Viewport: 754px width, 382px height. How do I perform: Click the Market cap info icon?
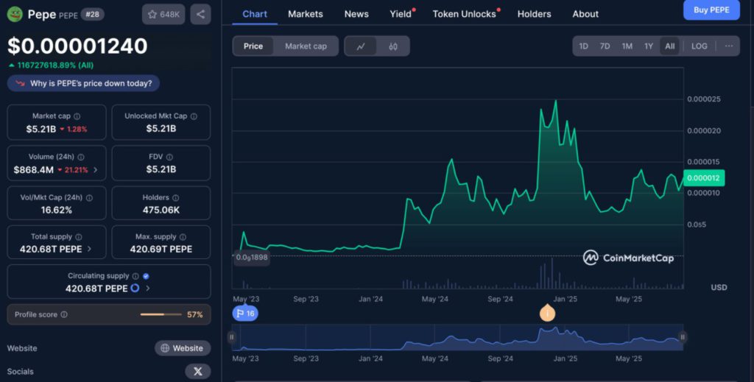pos(77,116)
